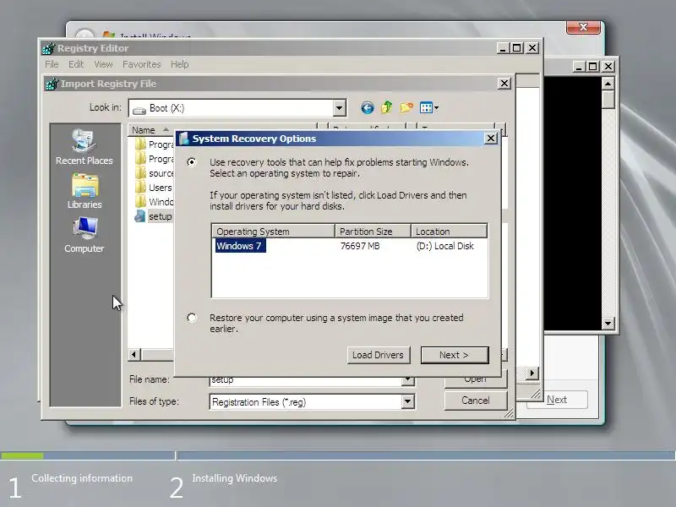
Task: Click Open in Import Registry File dialog
Action: tap(476, 380)
